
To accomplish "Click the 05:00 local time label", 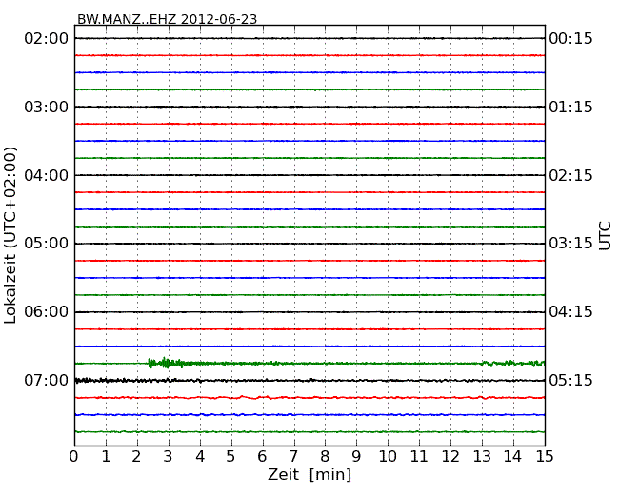I will 47,244.
